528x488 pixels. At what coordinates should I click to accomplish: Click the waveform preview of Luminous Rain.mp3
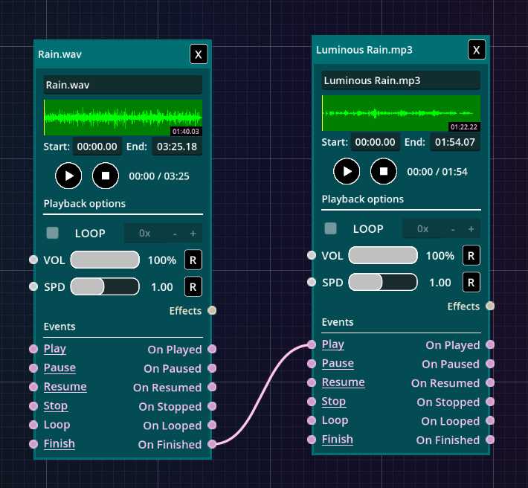click(x=401, y=113)
